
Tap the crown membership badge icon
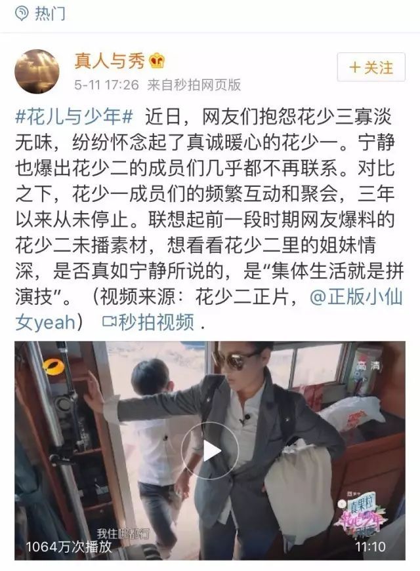[157, 61]
